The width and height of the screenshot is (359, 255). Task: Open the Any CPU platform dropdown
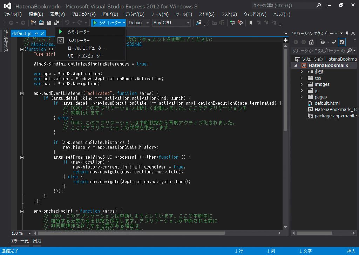tap(171, 23)
